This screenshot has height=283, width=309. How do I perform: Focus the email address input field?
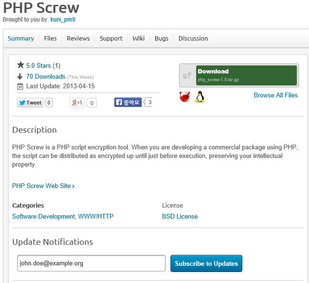pos(91,263)
